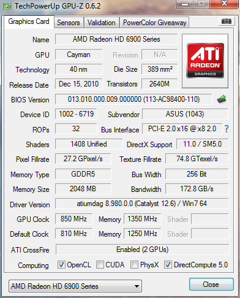
Task: Click the ATI CrossFire status field
Action: [142, 250]
